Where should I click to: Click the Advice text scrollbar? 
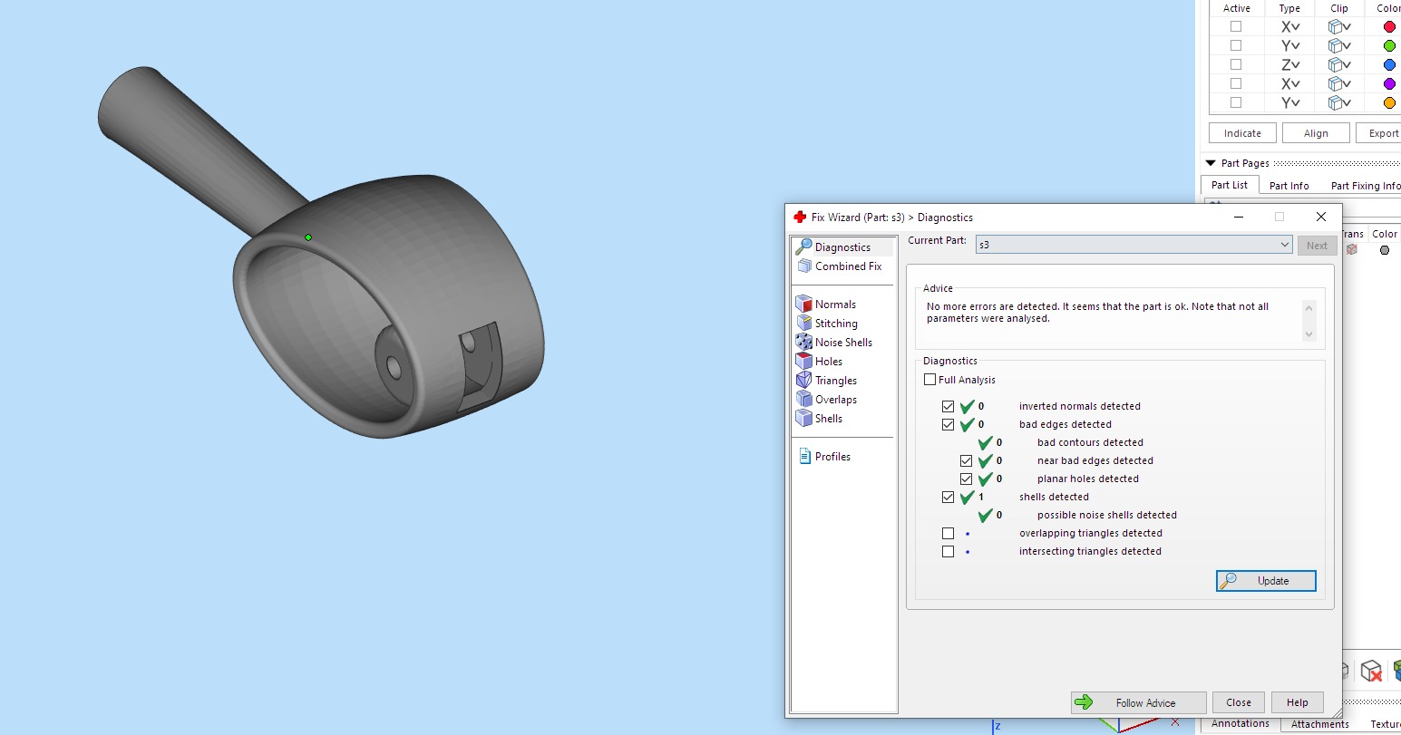(x=1309, y=321)
